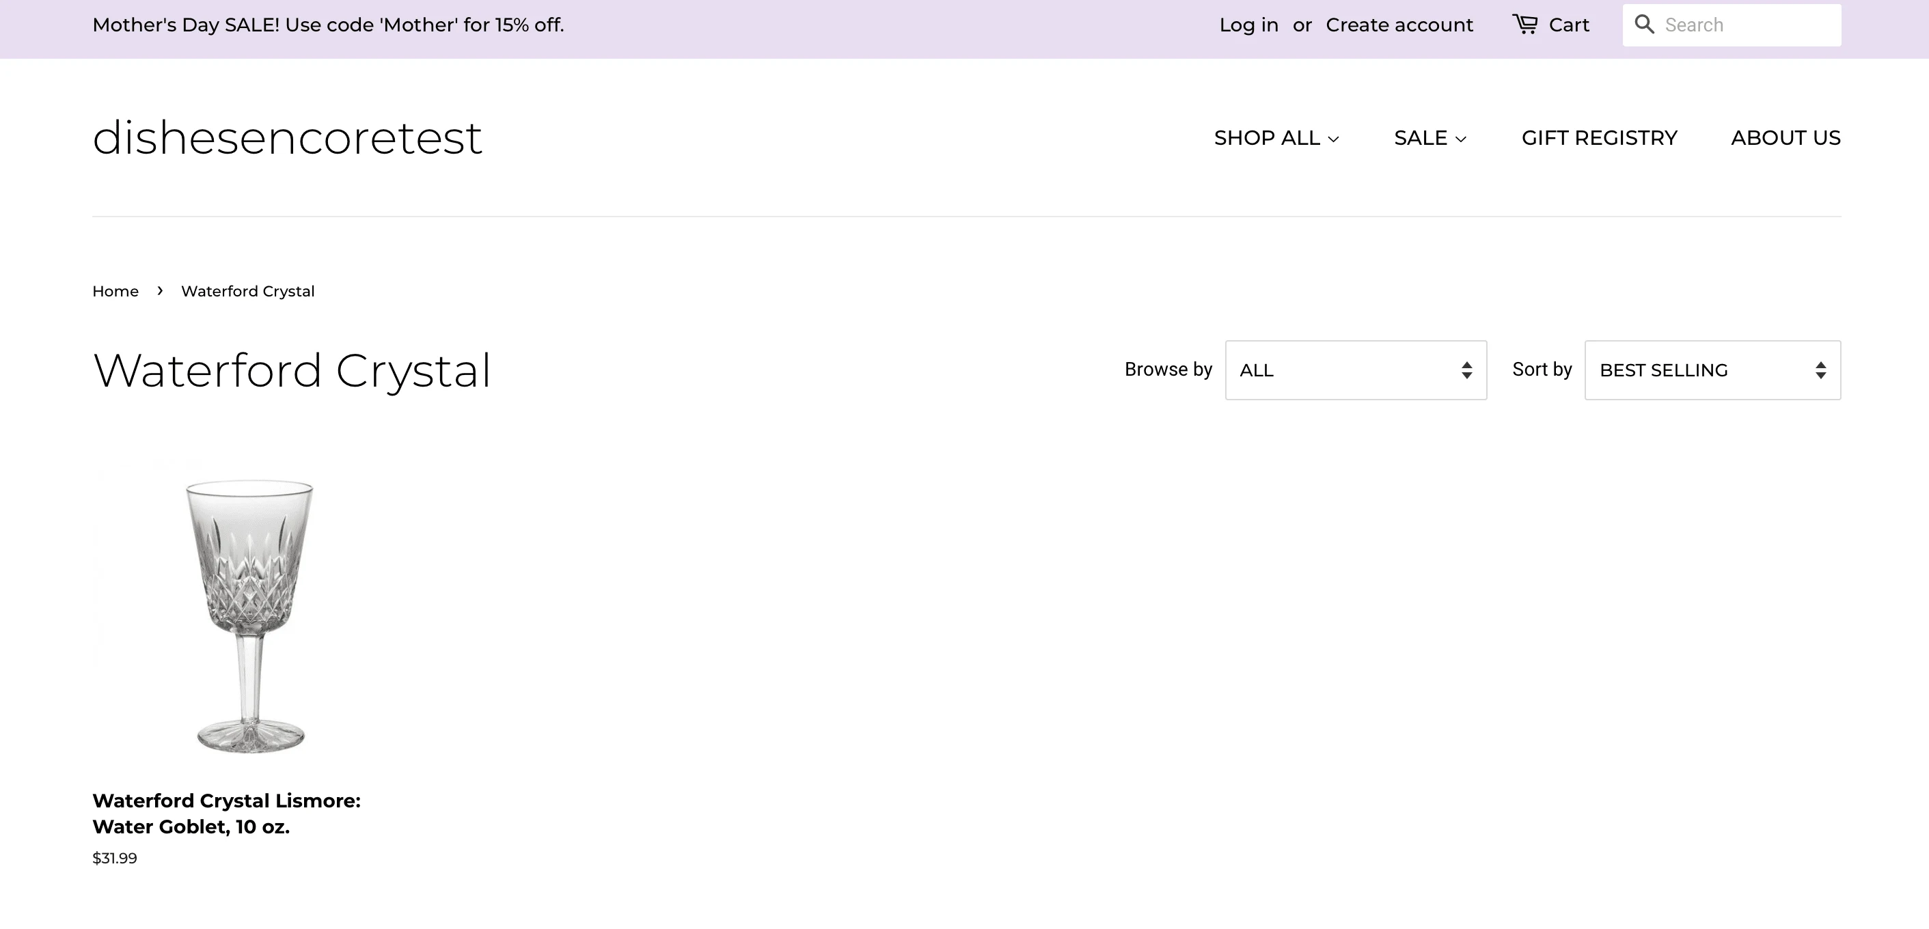Expand the SALE menu

click(1429, 138)
